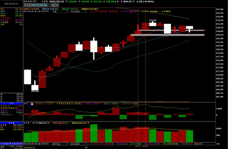
Task: Click the 232.09 high price label
Action: (x=153, y=20)
